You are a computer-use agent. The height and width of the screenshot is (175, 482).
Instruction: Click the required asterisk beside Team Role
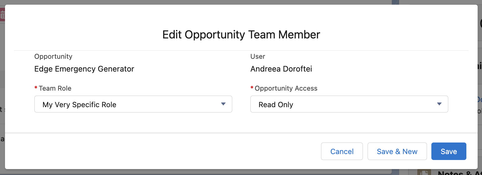(36, 88)
